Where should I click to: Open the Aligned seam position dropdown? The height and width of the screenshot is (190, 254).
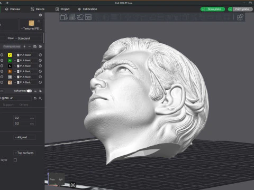(24, 137)
